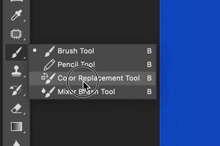Click the blue canvas area

pyautogui.click(x=190, y=73)
